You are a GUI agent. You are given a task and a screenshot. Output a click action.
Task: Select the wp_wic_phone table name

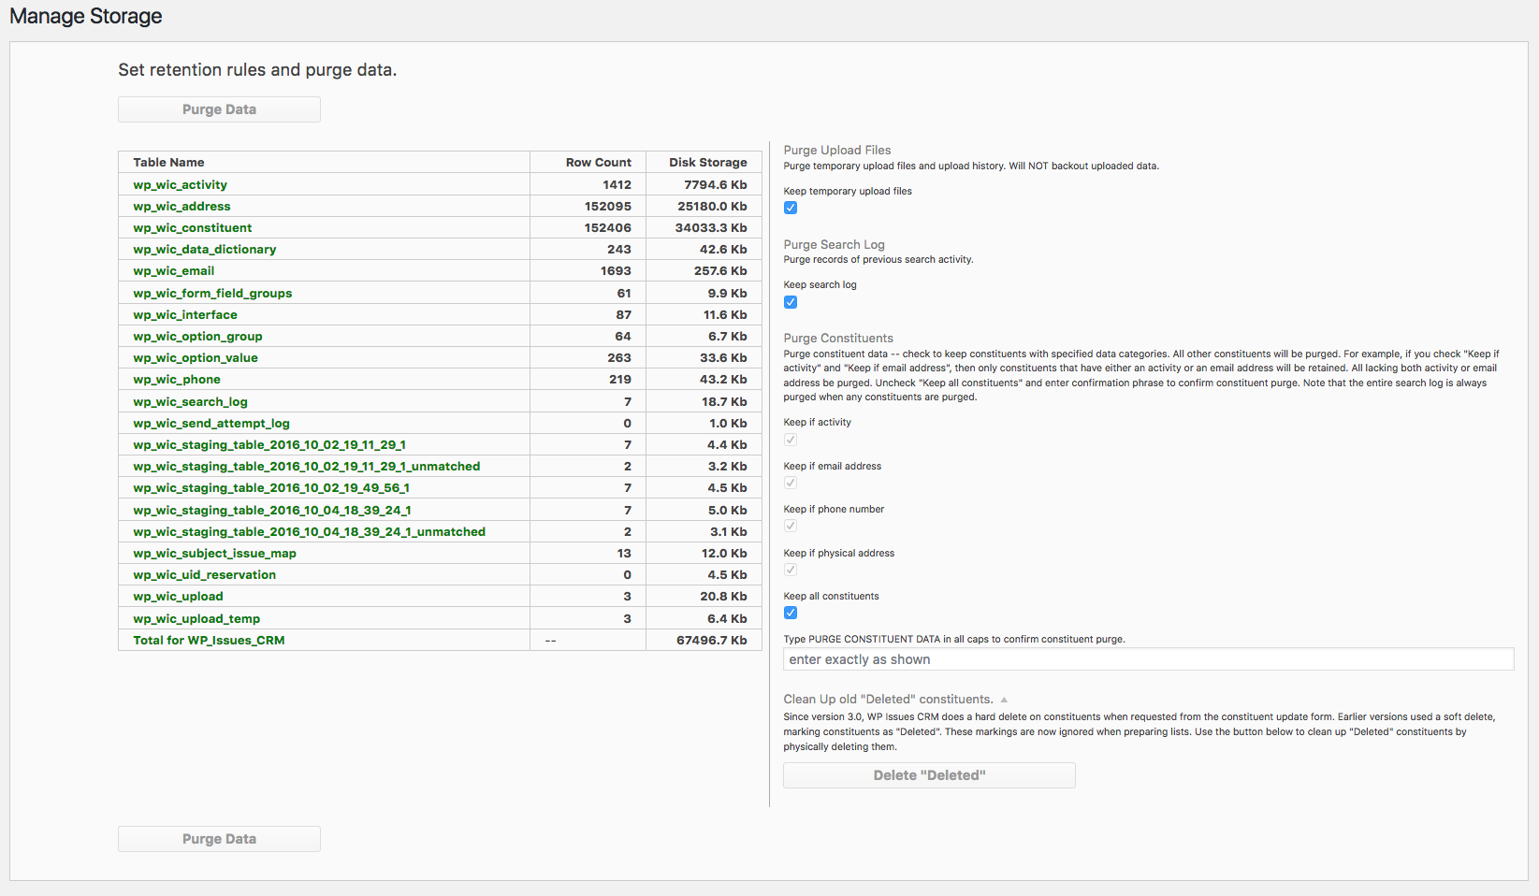pyautogui.click(x=177, y=380)
